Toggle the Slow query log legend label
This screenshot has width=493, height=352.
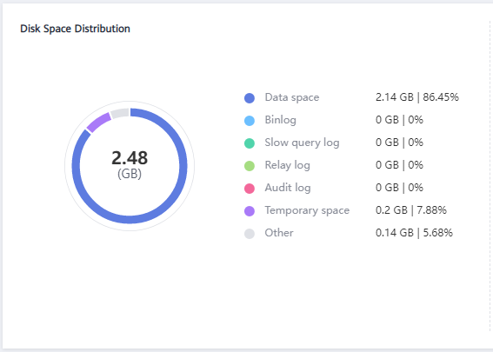(303, 143)
